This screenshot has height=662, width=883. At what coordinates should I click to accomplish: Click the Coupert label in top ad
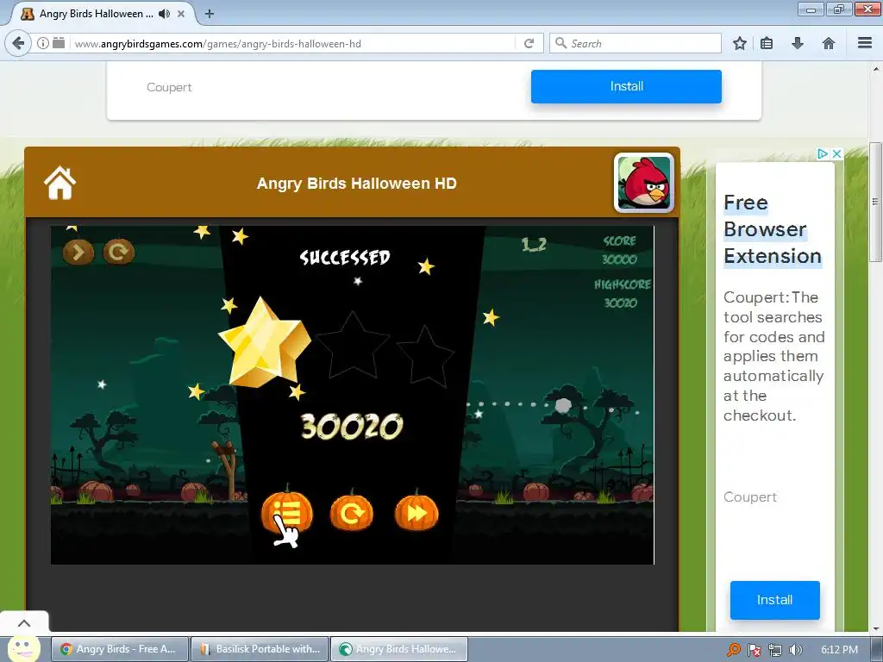(x=169, y=87)
